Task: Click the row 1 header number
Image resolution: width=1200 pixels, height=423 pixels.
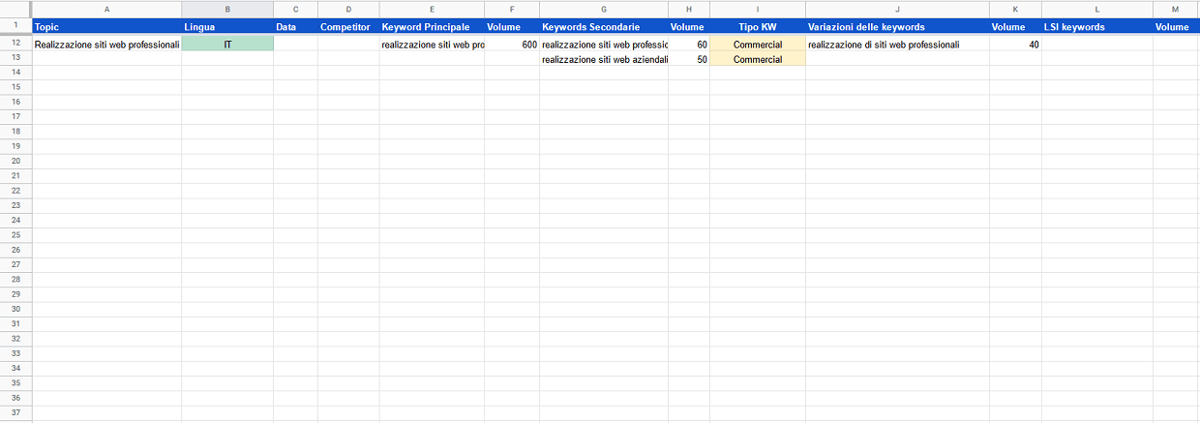Action: [x=15, y=26]
